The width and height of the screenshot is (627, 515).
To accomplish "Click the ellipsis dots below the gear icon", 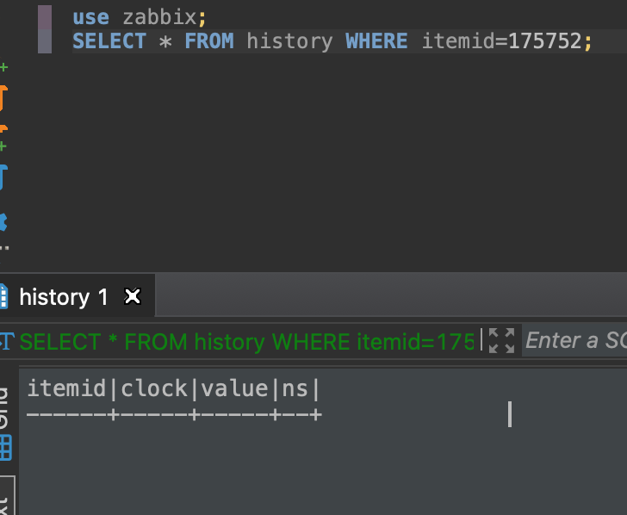I will tap(4, 248).
